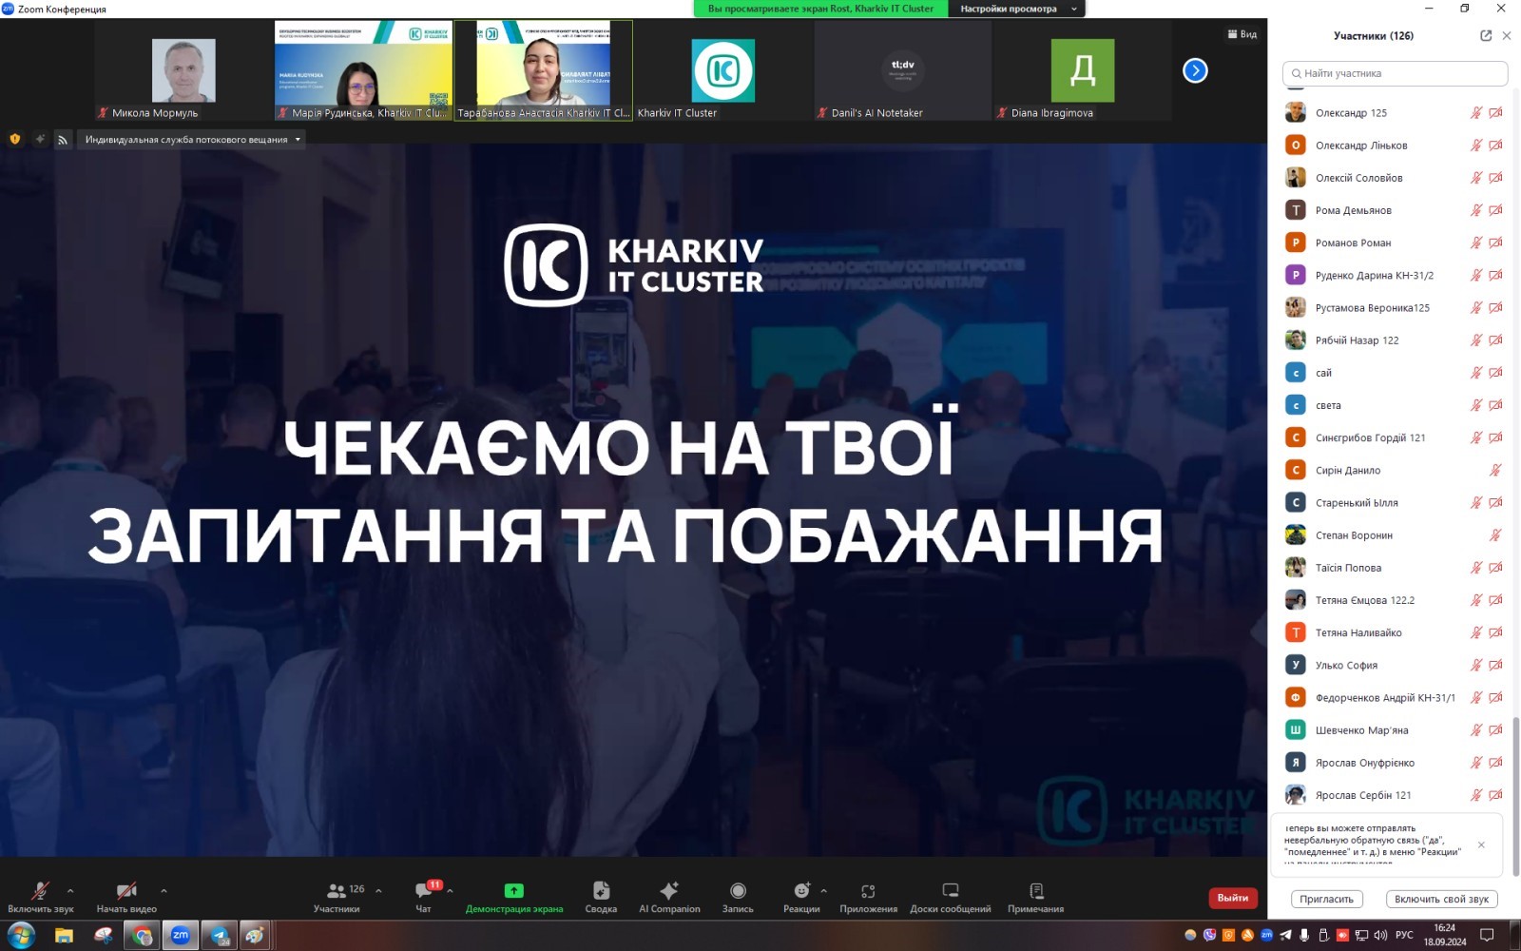Viewport: 1521px width, 951px height.
Task: Click muted mic icon for Степан Воронин
Action: click(1495, 535)
